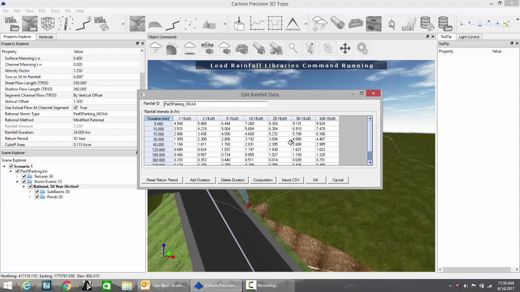Click the NOAA rainfall library icon
520x292 pixels.
(x=207, y=49)
